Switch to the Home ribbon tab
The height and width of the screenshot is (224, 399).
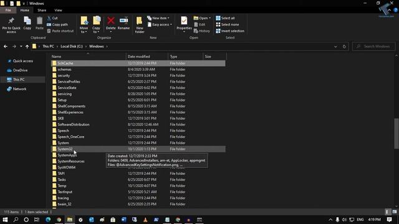(25, 10)
